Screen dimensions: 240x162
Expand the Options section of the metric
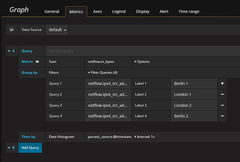click(x=143, y=62)
